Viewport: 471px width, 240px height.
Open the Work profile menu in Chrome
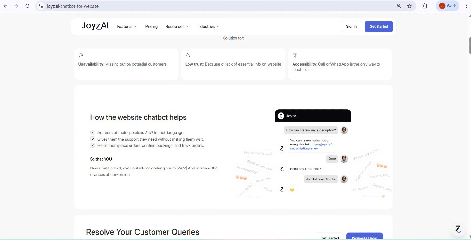447,6
